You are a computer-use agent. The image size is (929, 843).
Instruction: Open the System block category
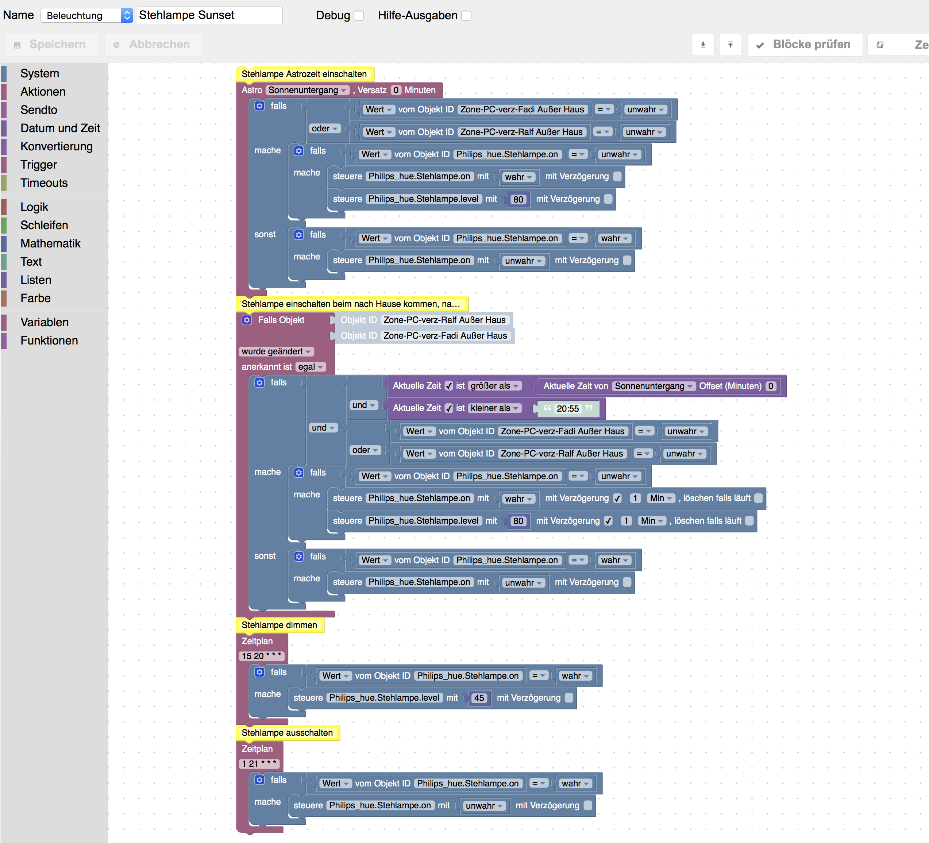(x=40, y=73)
